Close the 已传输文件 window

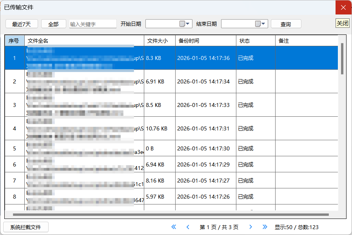343,7
